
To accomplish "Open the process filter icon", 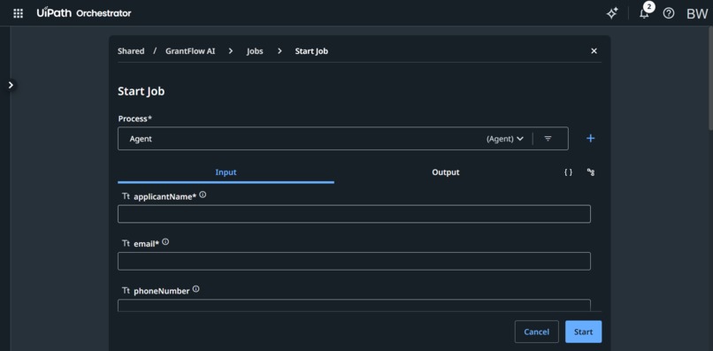I will [548, 139].
